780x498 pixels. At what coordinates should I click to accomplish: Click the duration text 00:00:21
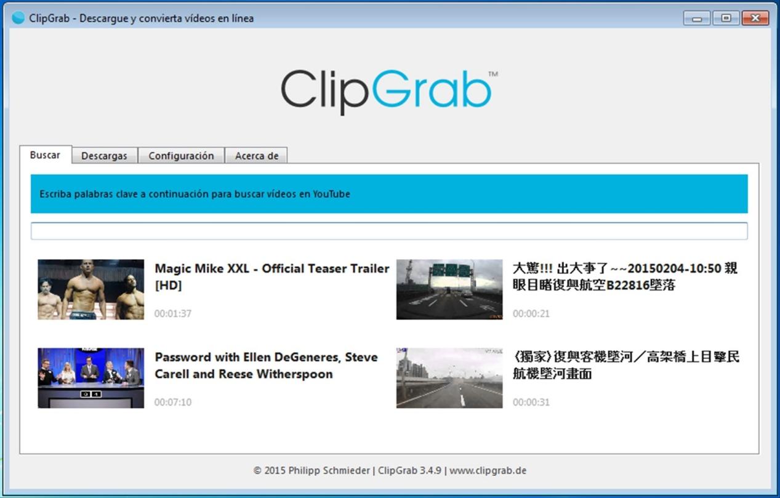click(531, 313)
